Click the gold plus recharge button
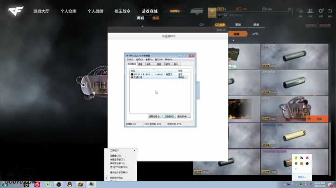The height and width of the screenshot is (188, 336). click(x=212, y=13)
